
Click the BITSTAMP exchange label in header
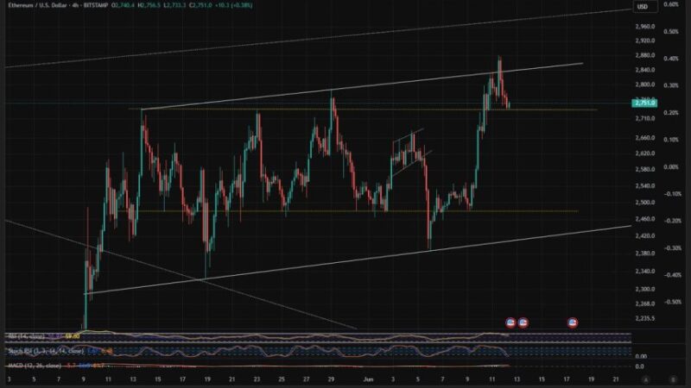coord(94,5)
